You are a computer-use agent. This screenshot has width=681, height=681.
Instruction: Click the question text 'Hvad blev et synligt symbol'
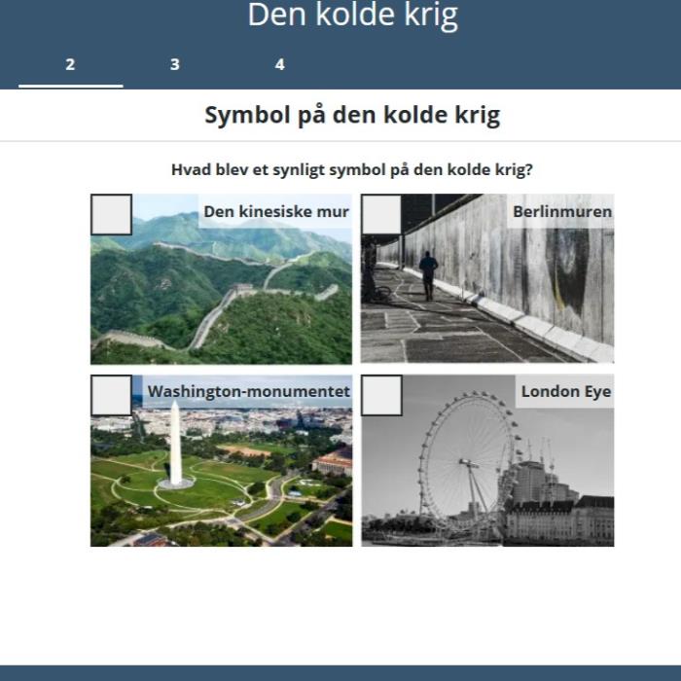[352, 169]
